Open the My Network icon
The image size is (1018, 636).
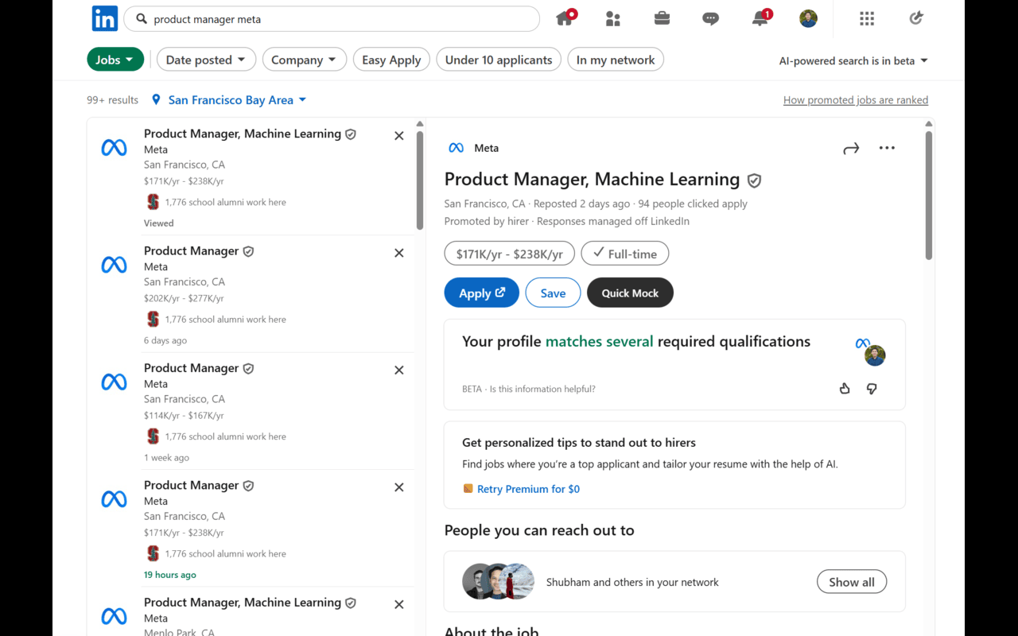coord(612,18)
